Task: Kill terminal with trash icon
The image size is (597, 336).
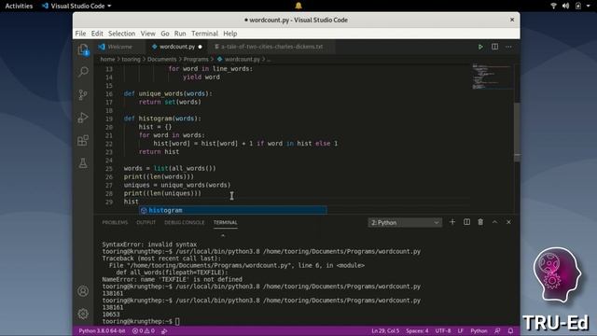Action: click(x=480, y=222)
